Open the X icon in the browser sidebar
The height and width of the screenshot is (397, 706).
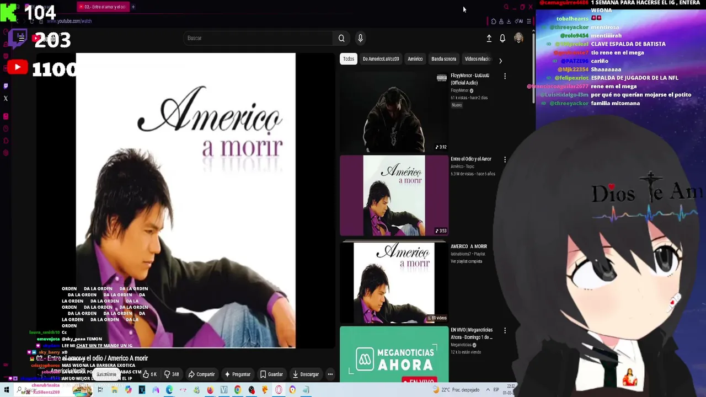tap(6, 99)
